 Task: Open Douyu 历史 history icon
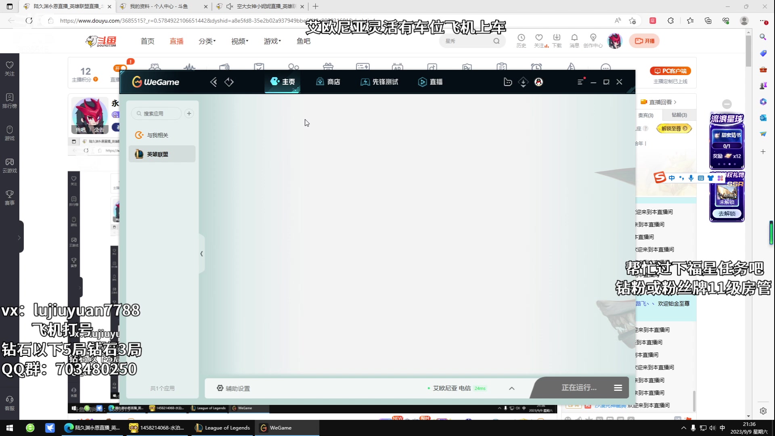[521, 41]
